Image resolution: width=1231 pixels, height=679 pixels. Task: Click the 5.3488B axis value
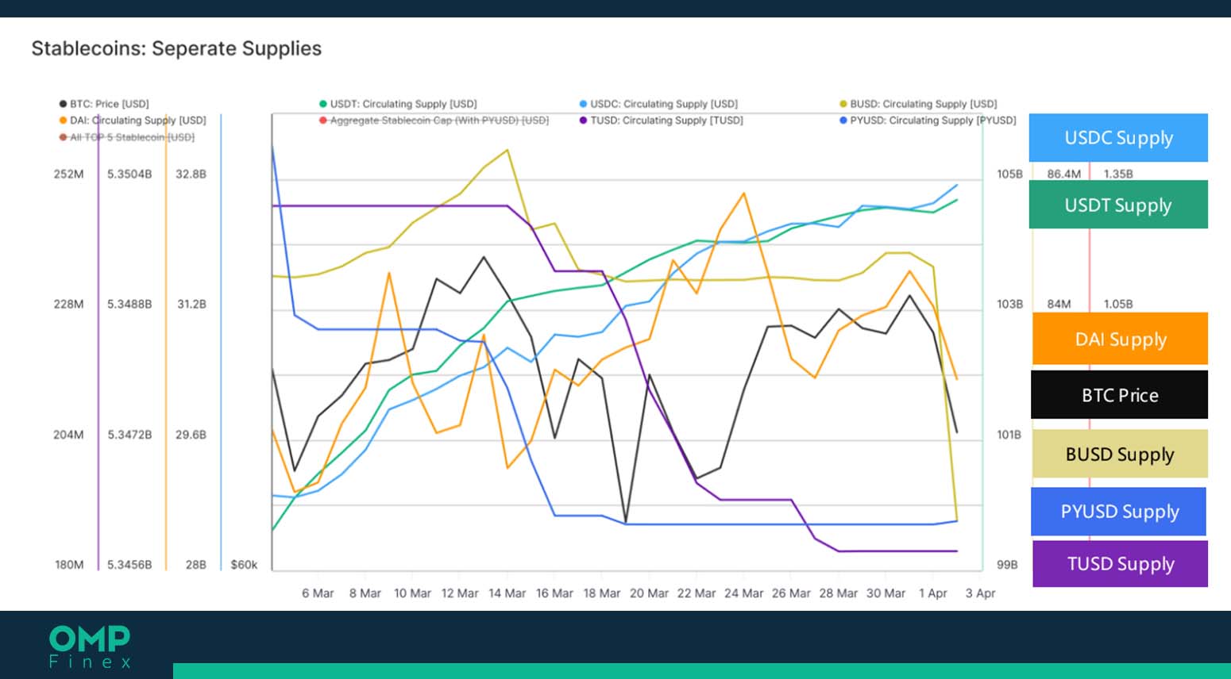[129, 304]
